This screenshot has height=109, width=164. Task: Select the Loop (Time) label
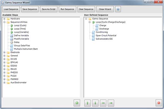coord(20,29)
